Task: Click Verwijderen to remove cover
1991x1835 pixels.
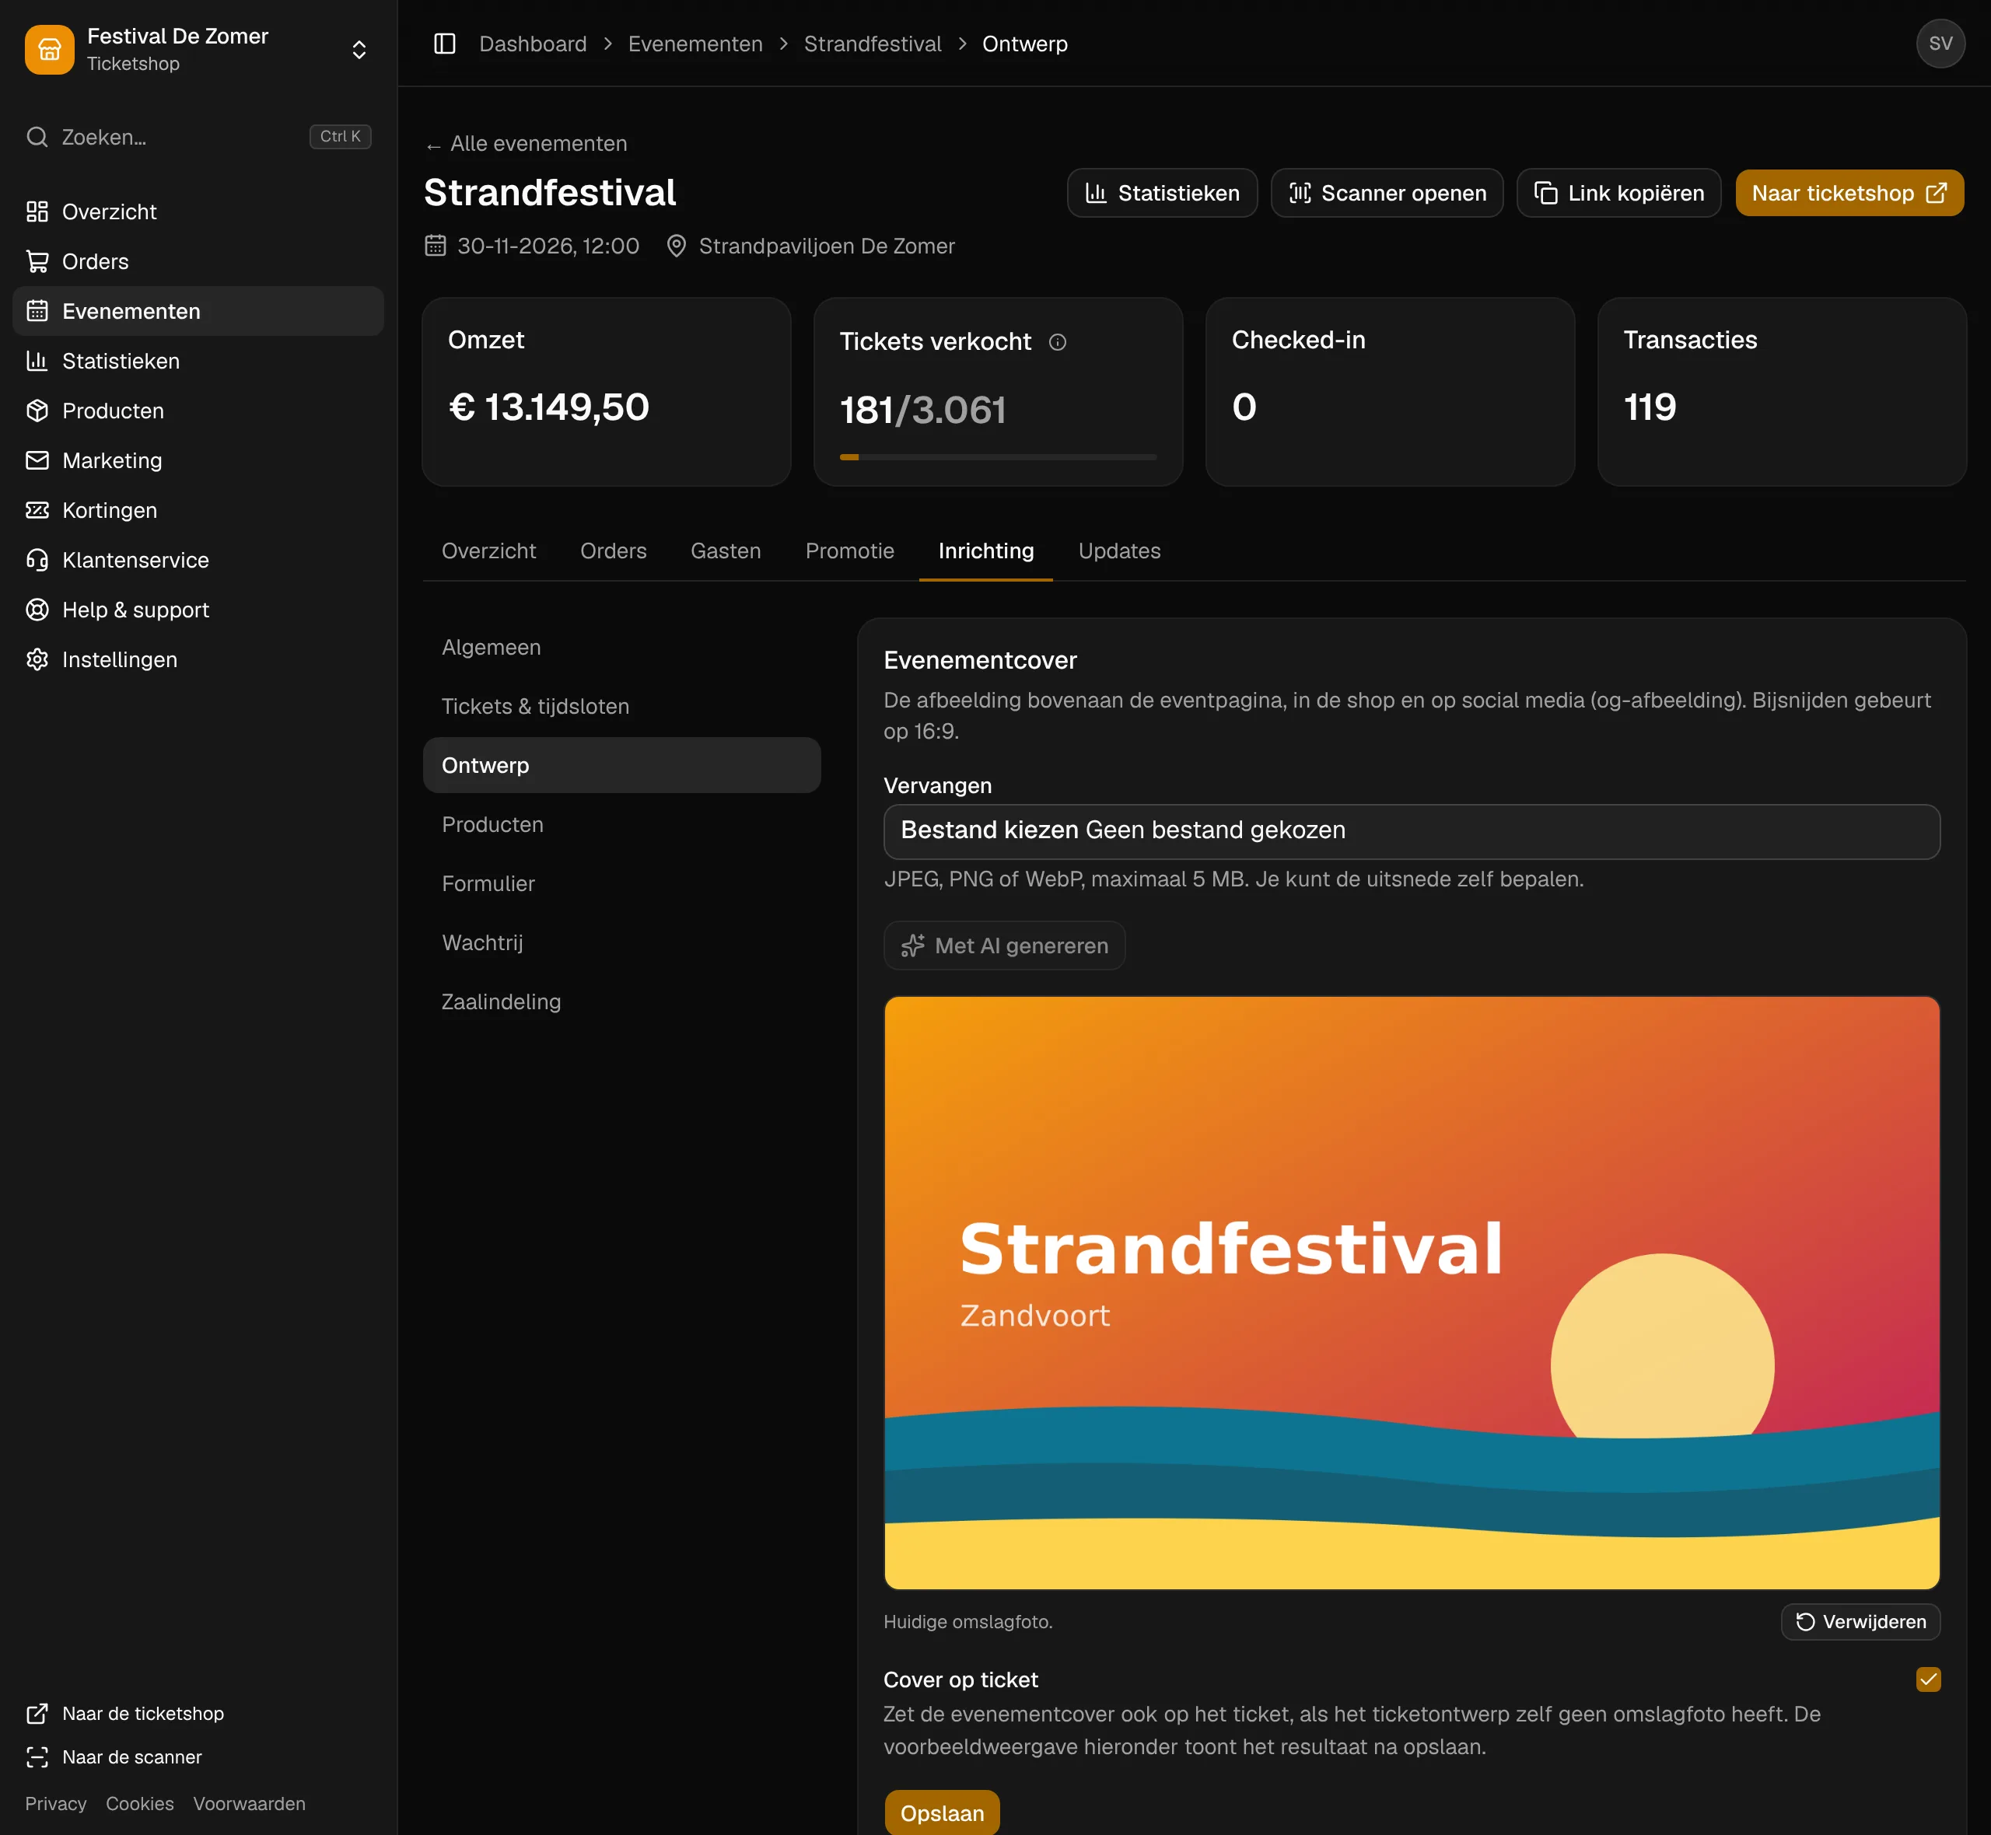Action: pos(1860,1621)
